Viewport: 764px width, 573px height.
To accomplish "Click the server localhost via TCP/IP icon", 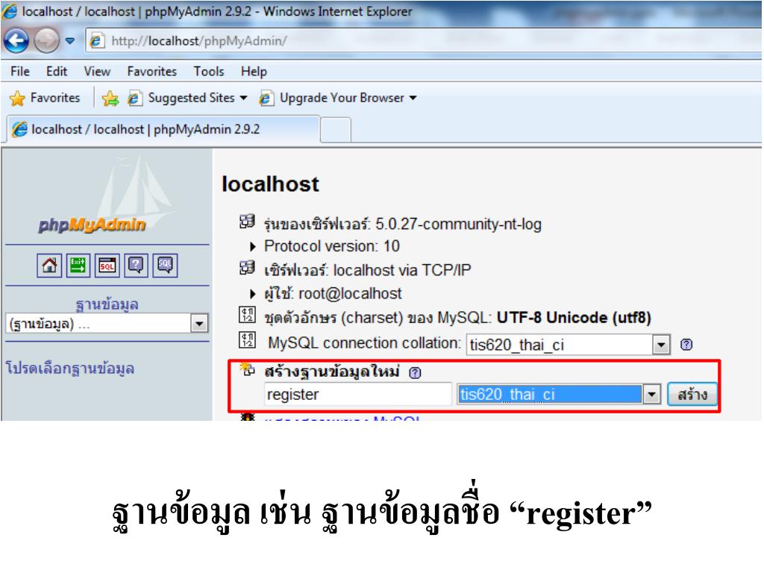I will (247, 268).
